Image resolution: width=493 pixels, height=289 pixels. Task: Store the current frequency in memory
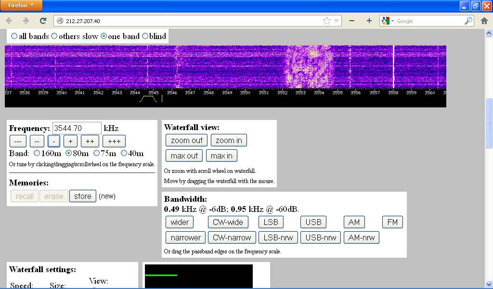[82, 196]
